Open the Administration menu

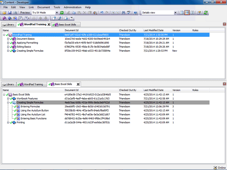pos(72,7)
